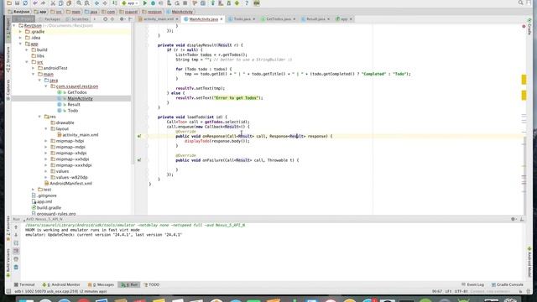The width and height of the screenshot is (537, 302).
Task: Open the app run configuration dropdown
Action: click(x=130, y=3)
